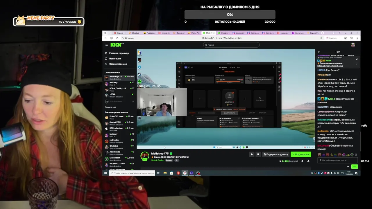Open Task View on taskbar
Image resolution: width=372 pixels, height=209 pixels.
pyautogui.click(x=158, y=173)
